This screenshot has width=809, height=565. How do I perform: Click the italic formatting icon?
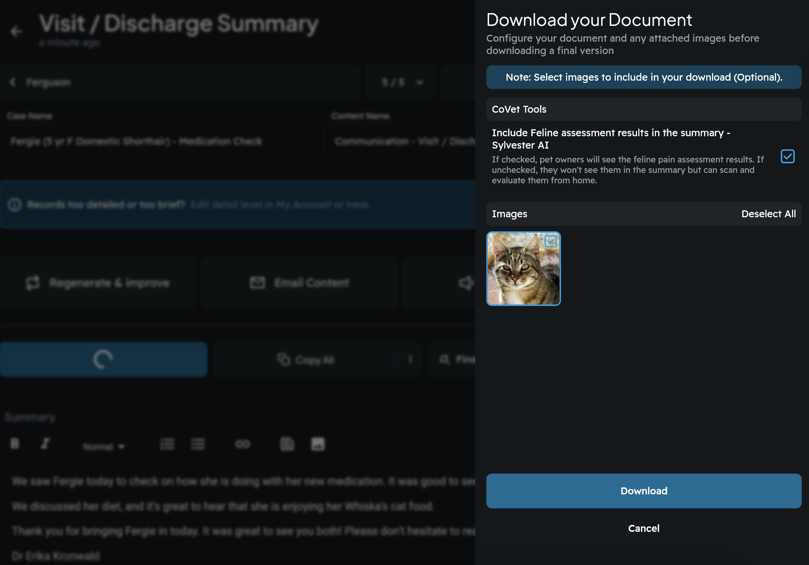(46, 444)
